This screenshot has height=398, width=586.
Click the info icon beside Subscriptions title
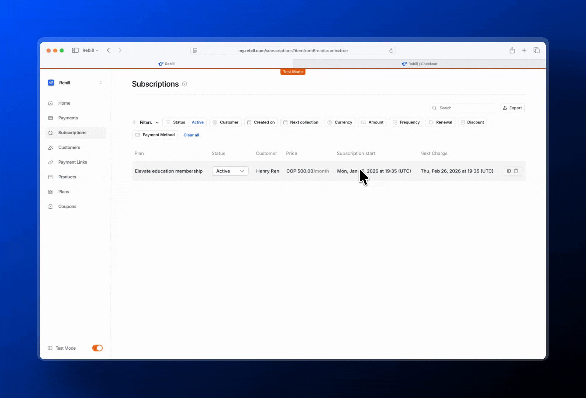[185, 84]
